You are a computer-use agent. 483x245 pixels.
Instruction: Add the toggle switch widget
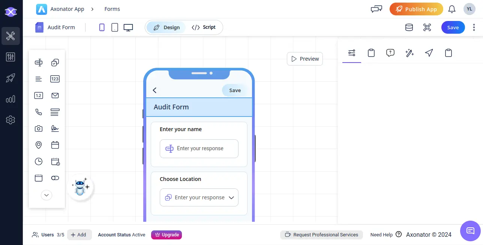[55, 178]
